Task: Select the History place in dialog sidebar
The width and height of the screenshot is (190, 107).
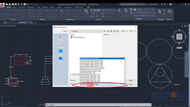Action: 61,37
